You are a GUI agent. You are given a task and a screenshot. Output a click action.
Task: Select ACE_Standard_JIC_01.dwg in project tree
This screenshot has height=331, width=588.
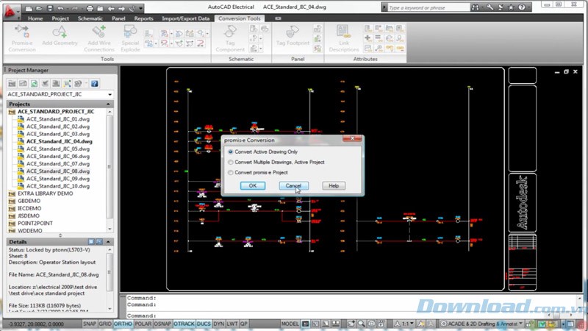click(x=58, y=119)
